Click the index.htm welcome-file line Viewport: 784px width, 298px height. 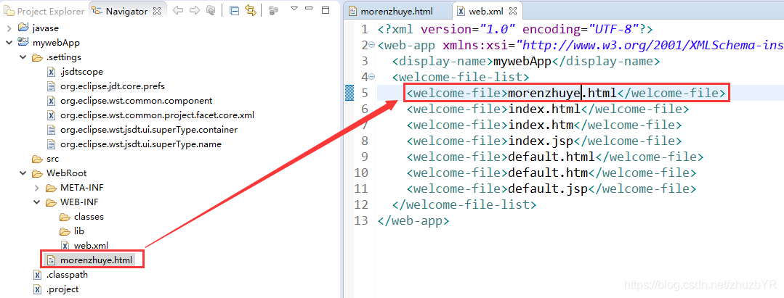point(544,125)
